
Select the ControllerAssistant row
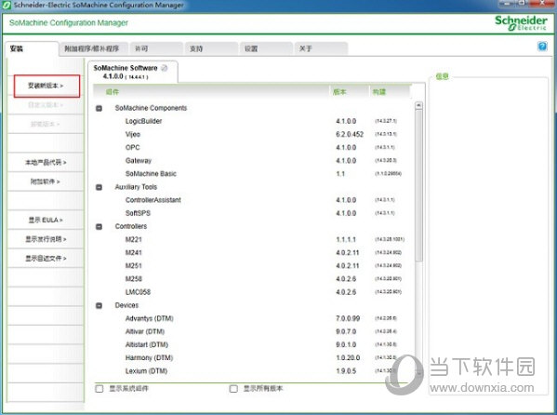coord(252,200)
